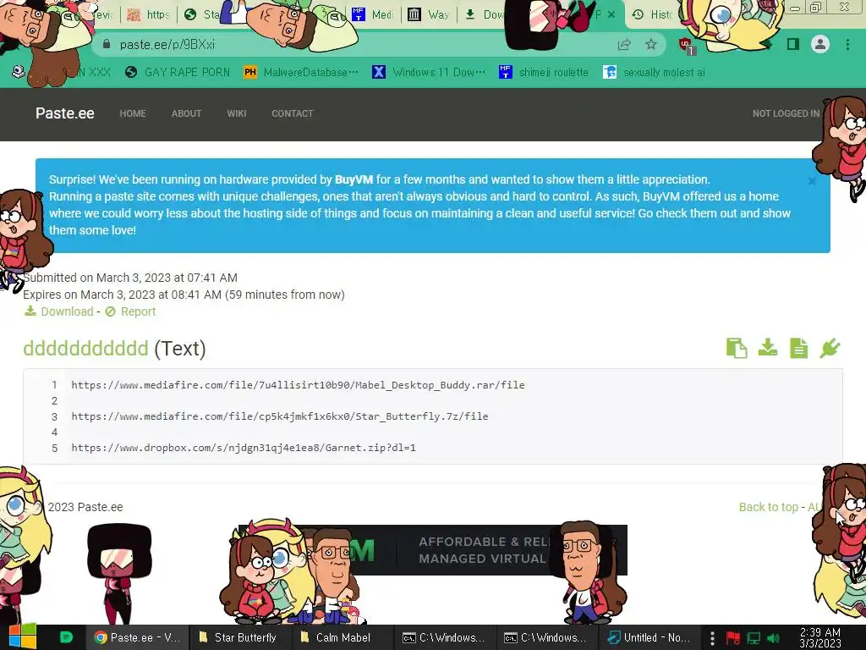Click the dddddddddd paste title
866x650 pixels.
point(85,349)
